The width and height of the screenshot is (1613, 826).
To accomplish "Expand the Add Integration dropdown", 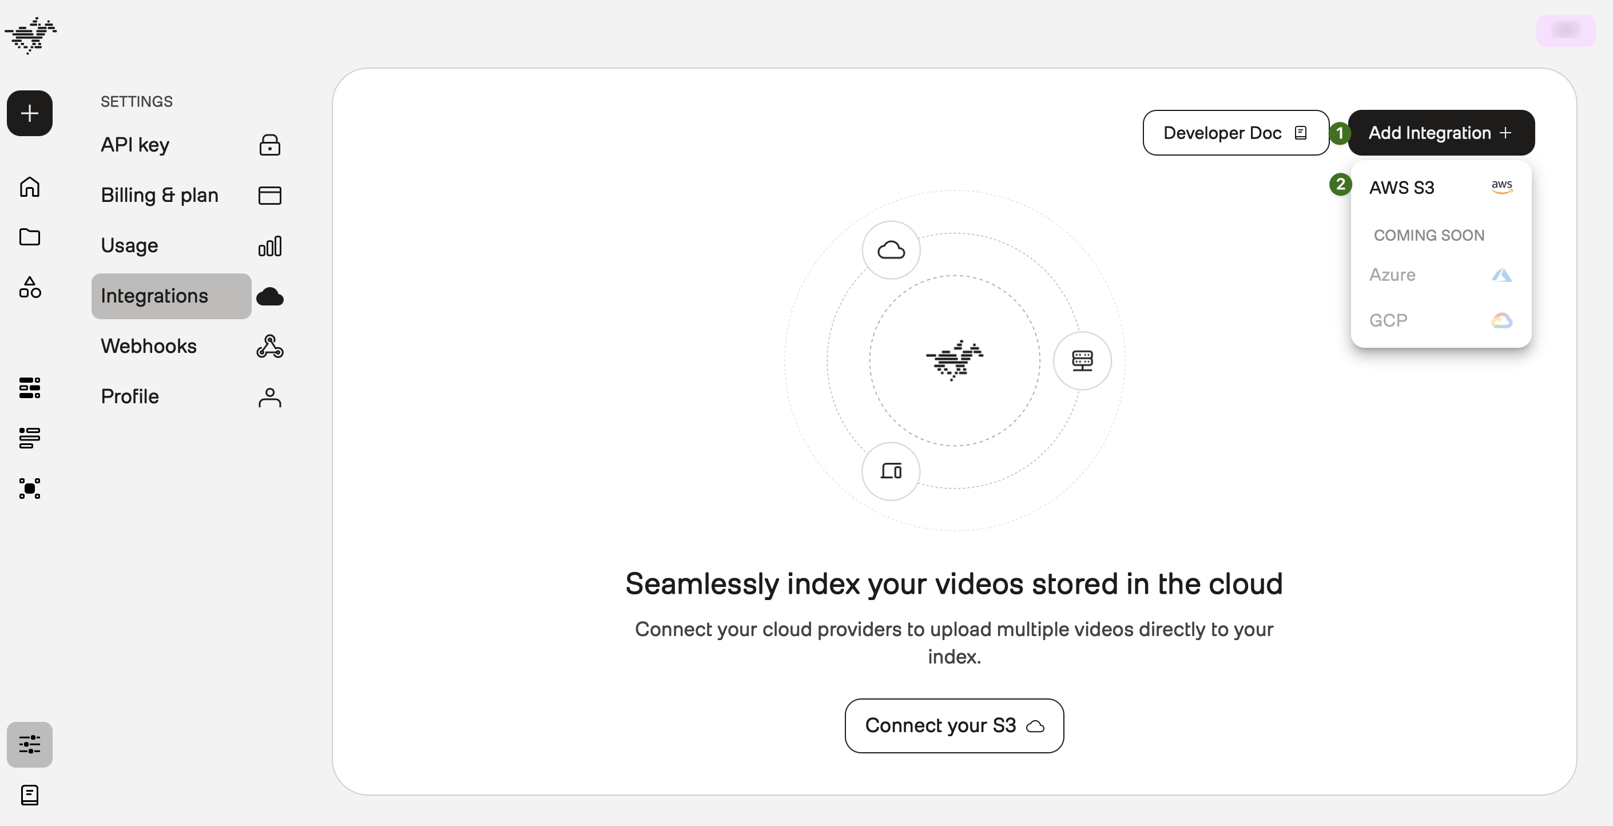I will [1440, 133].
